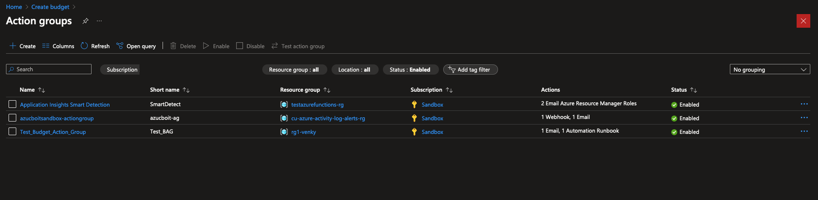The height and width of the screenshot is (200, 818).
Task: Open the Columns editor
Action: click(x=58, y=46)
